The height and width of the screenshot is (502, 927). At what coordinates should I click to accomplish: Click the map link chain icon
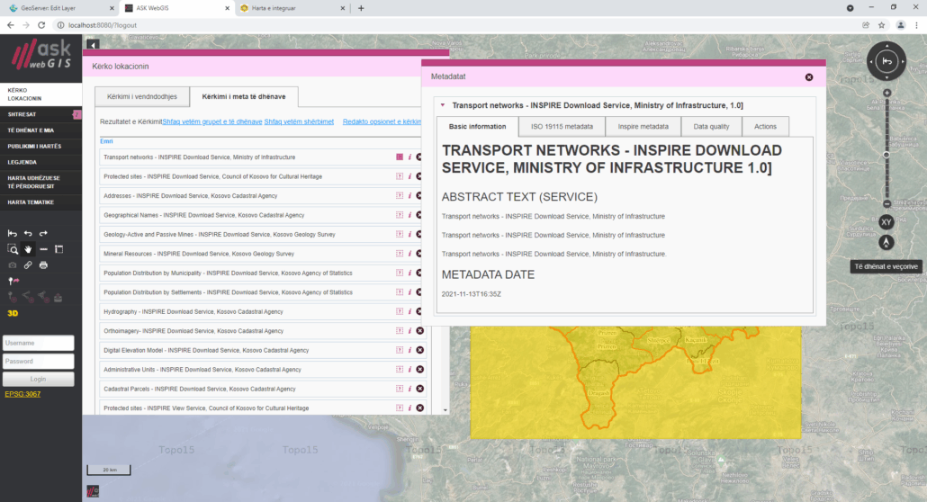click(28, 265)
